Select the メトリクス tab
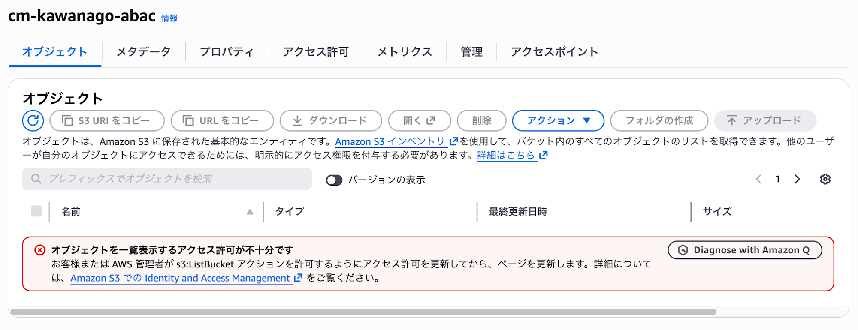 405,52
